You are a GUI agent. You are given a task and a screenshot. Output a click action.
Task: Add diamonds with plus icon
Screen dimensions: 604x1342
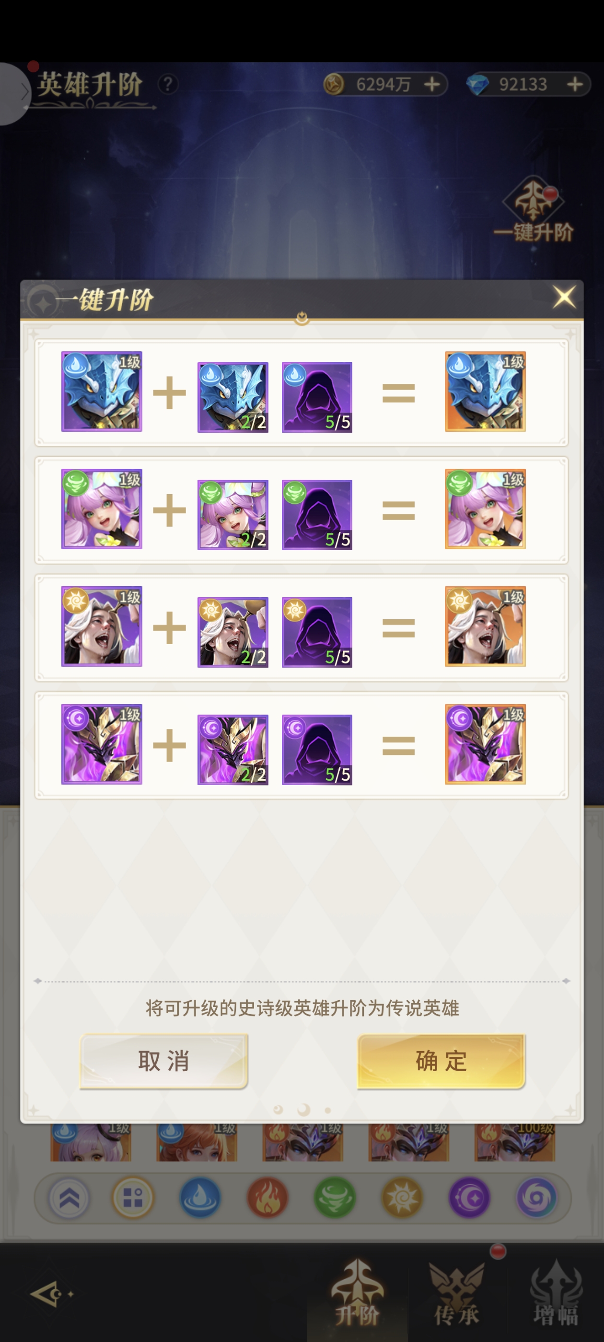(x=575, y=84)
